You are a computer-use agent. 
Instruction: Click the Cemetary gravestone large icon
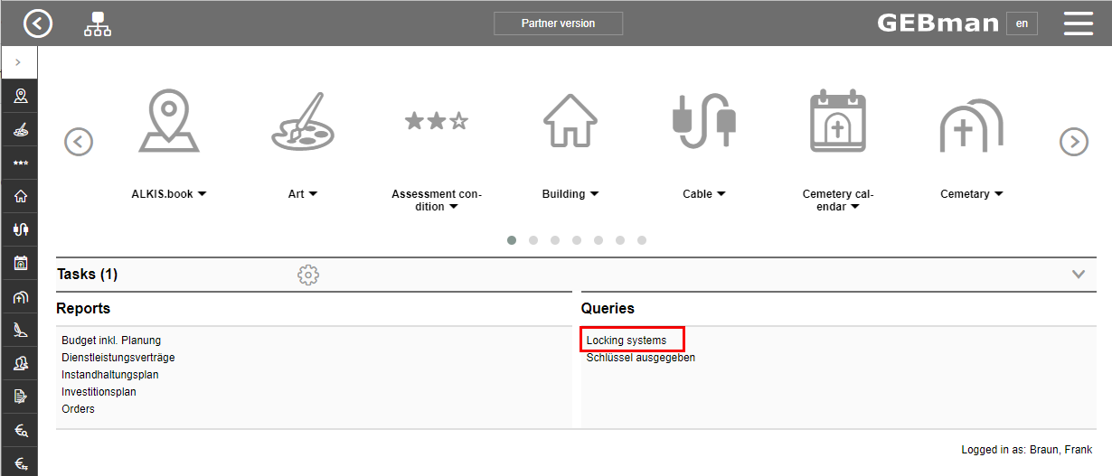972,126
